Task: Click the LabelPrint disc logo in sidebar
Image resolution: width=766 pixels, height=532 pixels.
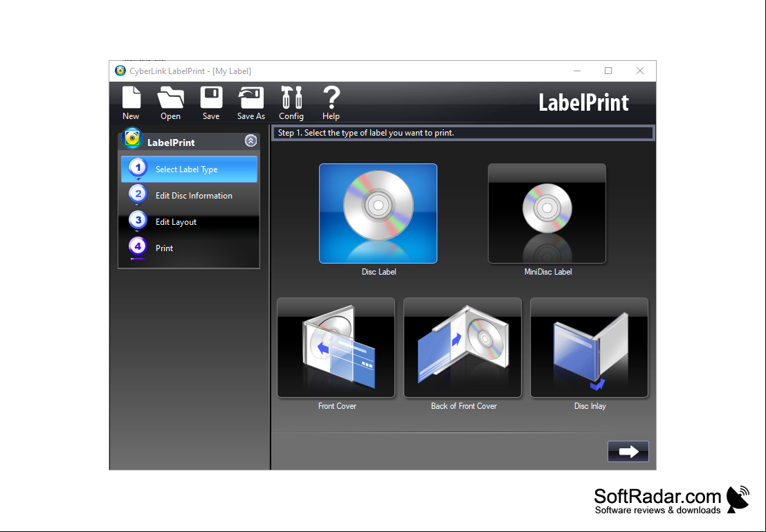Action: click(132, 138)
